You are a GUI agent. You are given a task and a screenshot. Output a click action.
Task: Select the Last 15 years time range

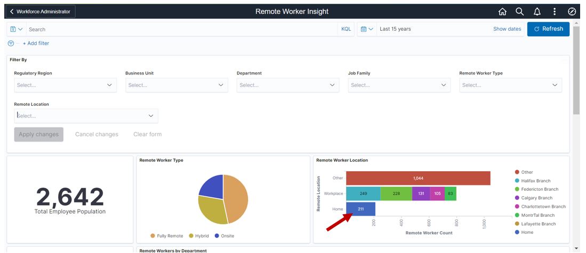(x=395, y=29)
